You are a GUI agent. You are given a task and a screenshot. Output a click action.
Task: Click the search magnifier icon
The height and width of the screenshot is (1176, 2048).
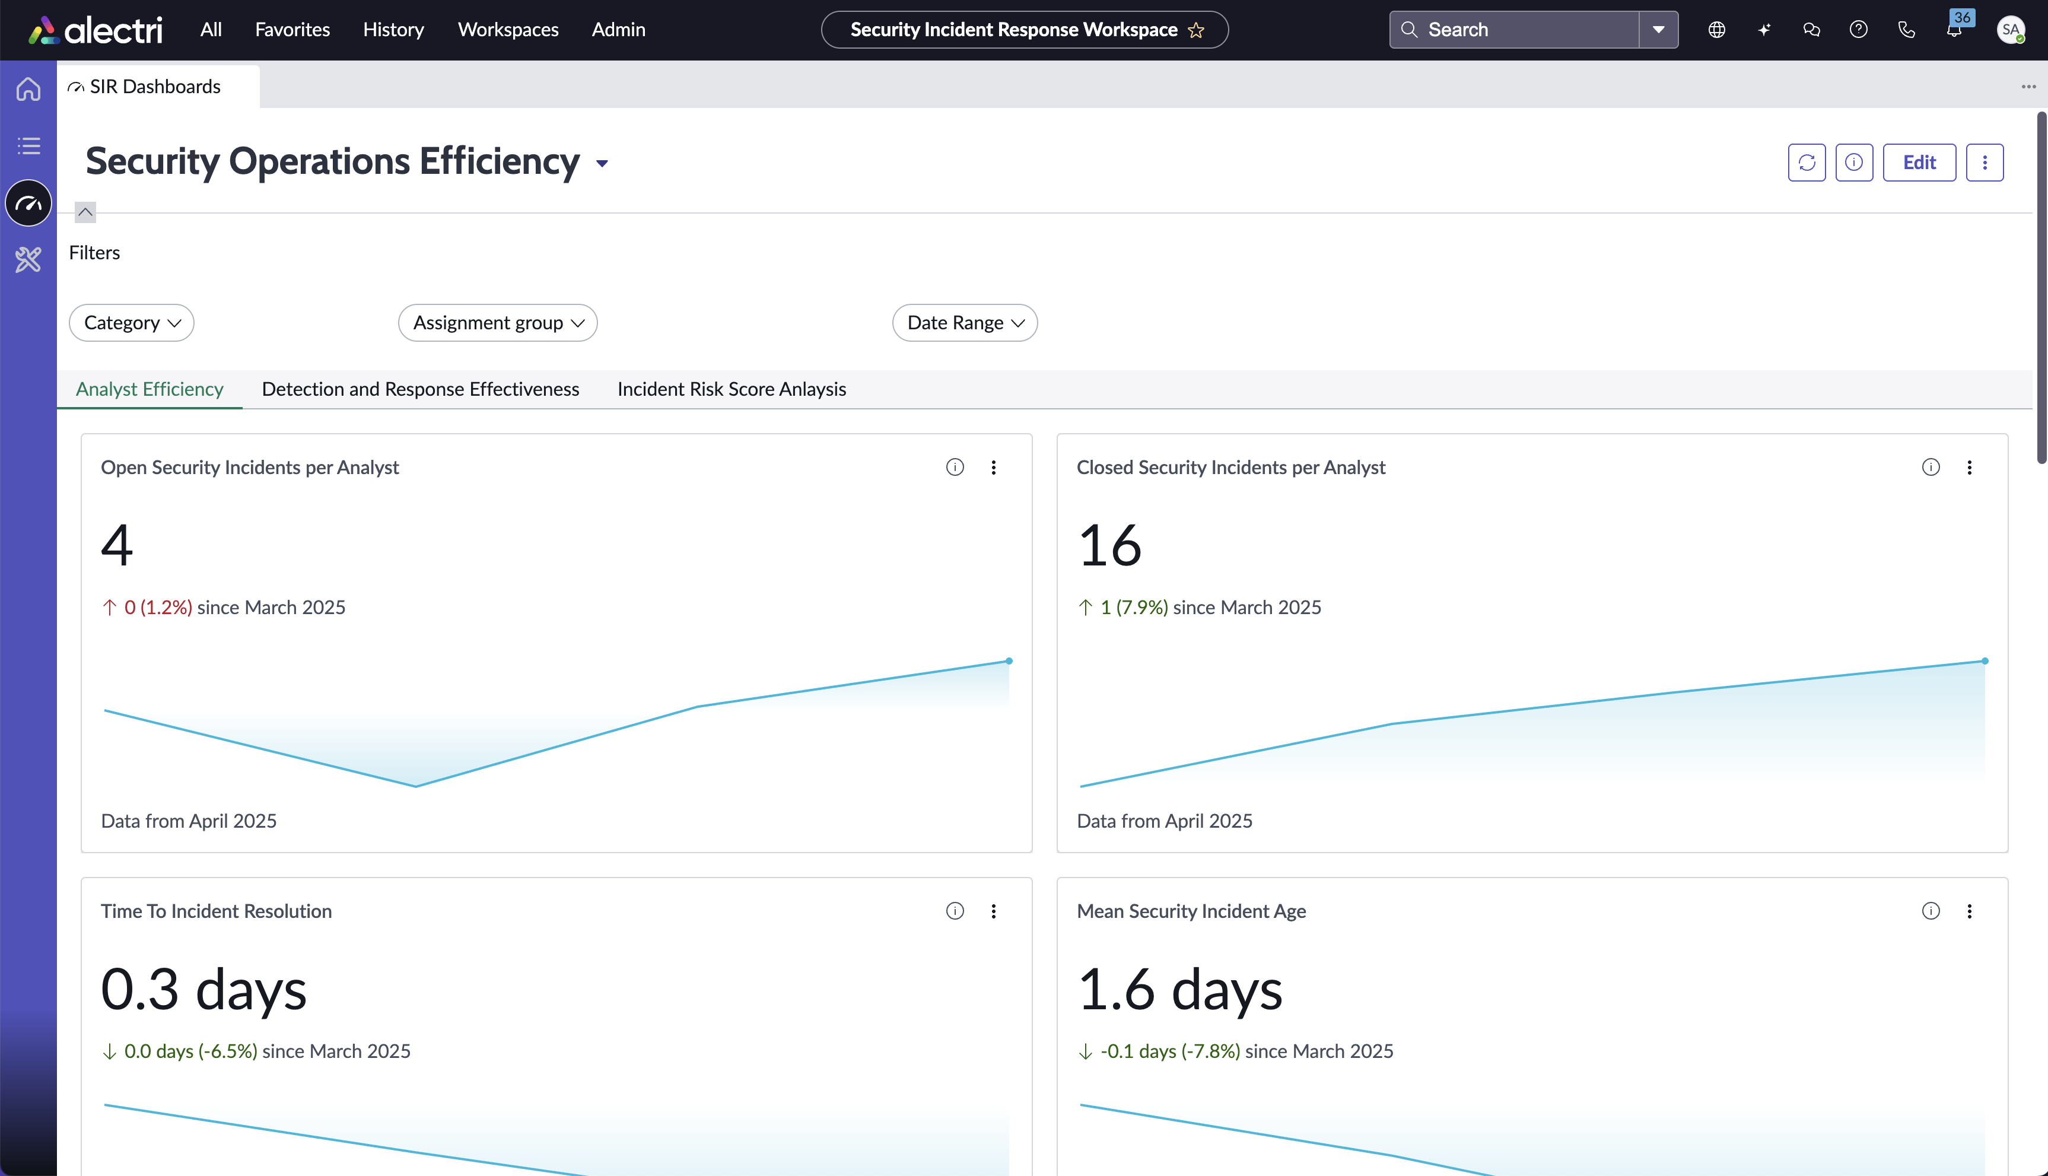[x=1409, y=30]
